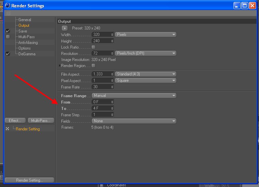Image resolution: width=259 pixels, height=187 pixels.
Task: Click the Resolution spinner arrows
Action: (112, 53)
